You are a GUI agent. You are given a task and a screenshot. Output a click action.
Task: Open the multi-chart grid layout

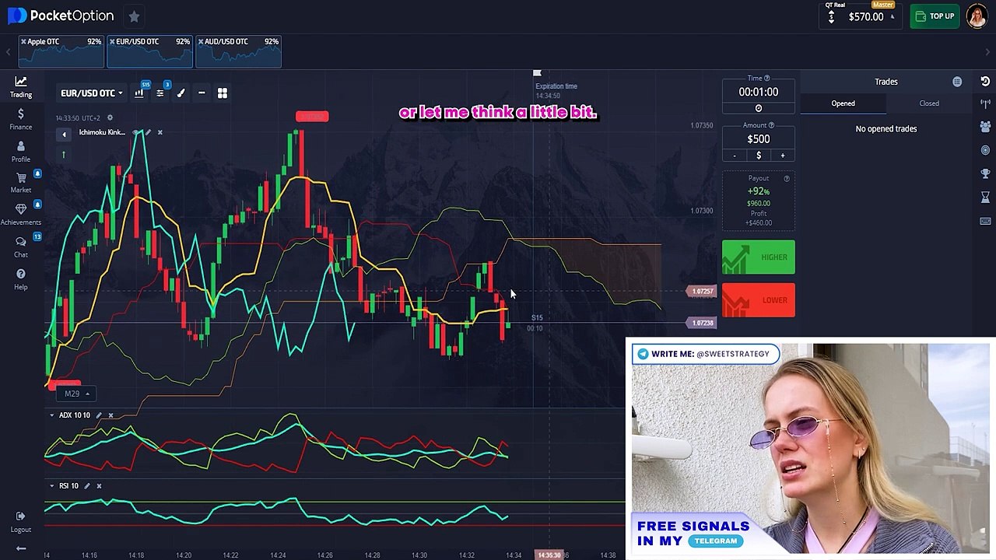(223, 93)
